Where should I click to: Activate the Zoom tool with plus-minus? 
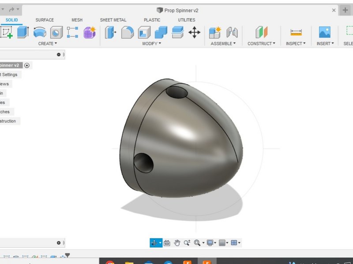(x=187, y=243)
